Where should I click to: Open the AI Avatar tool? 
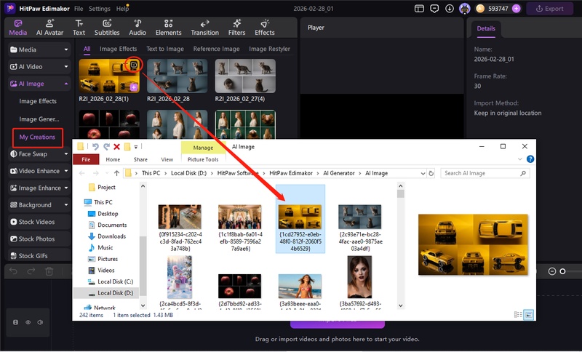click(49, 28)
